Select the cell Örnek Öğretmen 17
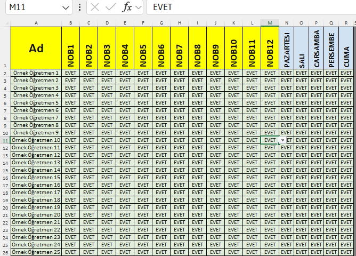Image resolution: width=356 pixels, height=256 pixels. [x=36, y=193]
